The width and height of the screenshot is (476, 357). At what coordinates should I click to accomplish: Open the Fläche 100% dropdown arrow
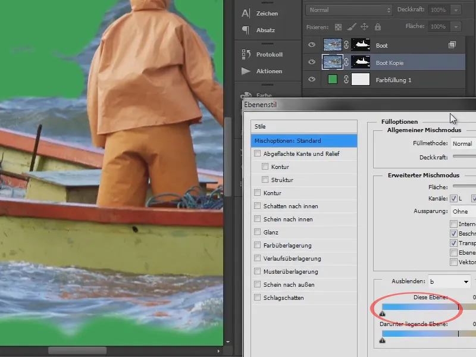tap(456, 27)
